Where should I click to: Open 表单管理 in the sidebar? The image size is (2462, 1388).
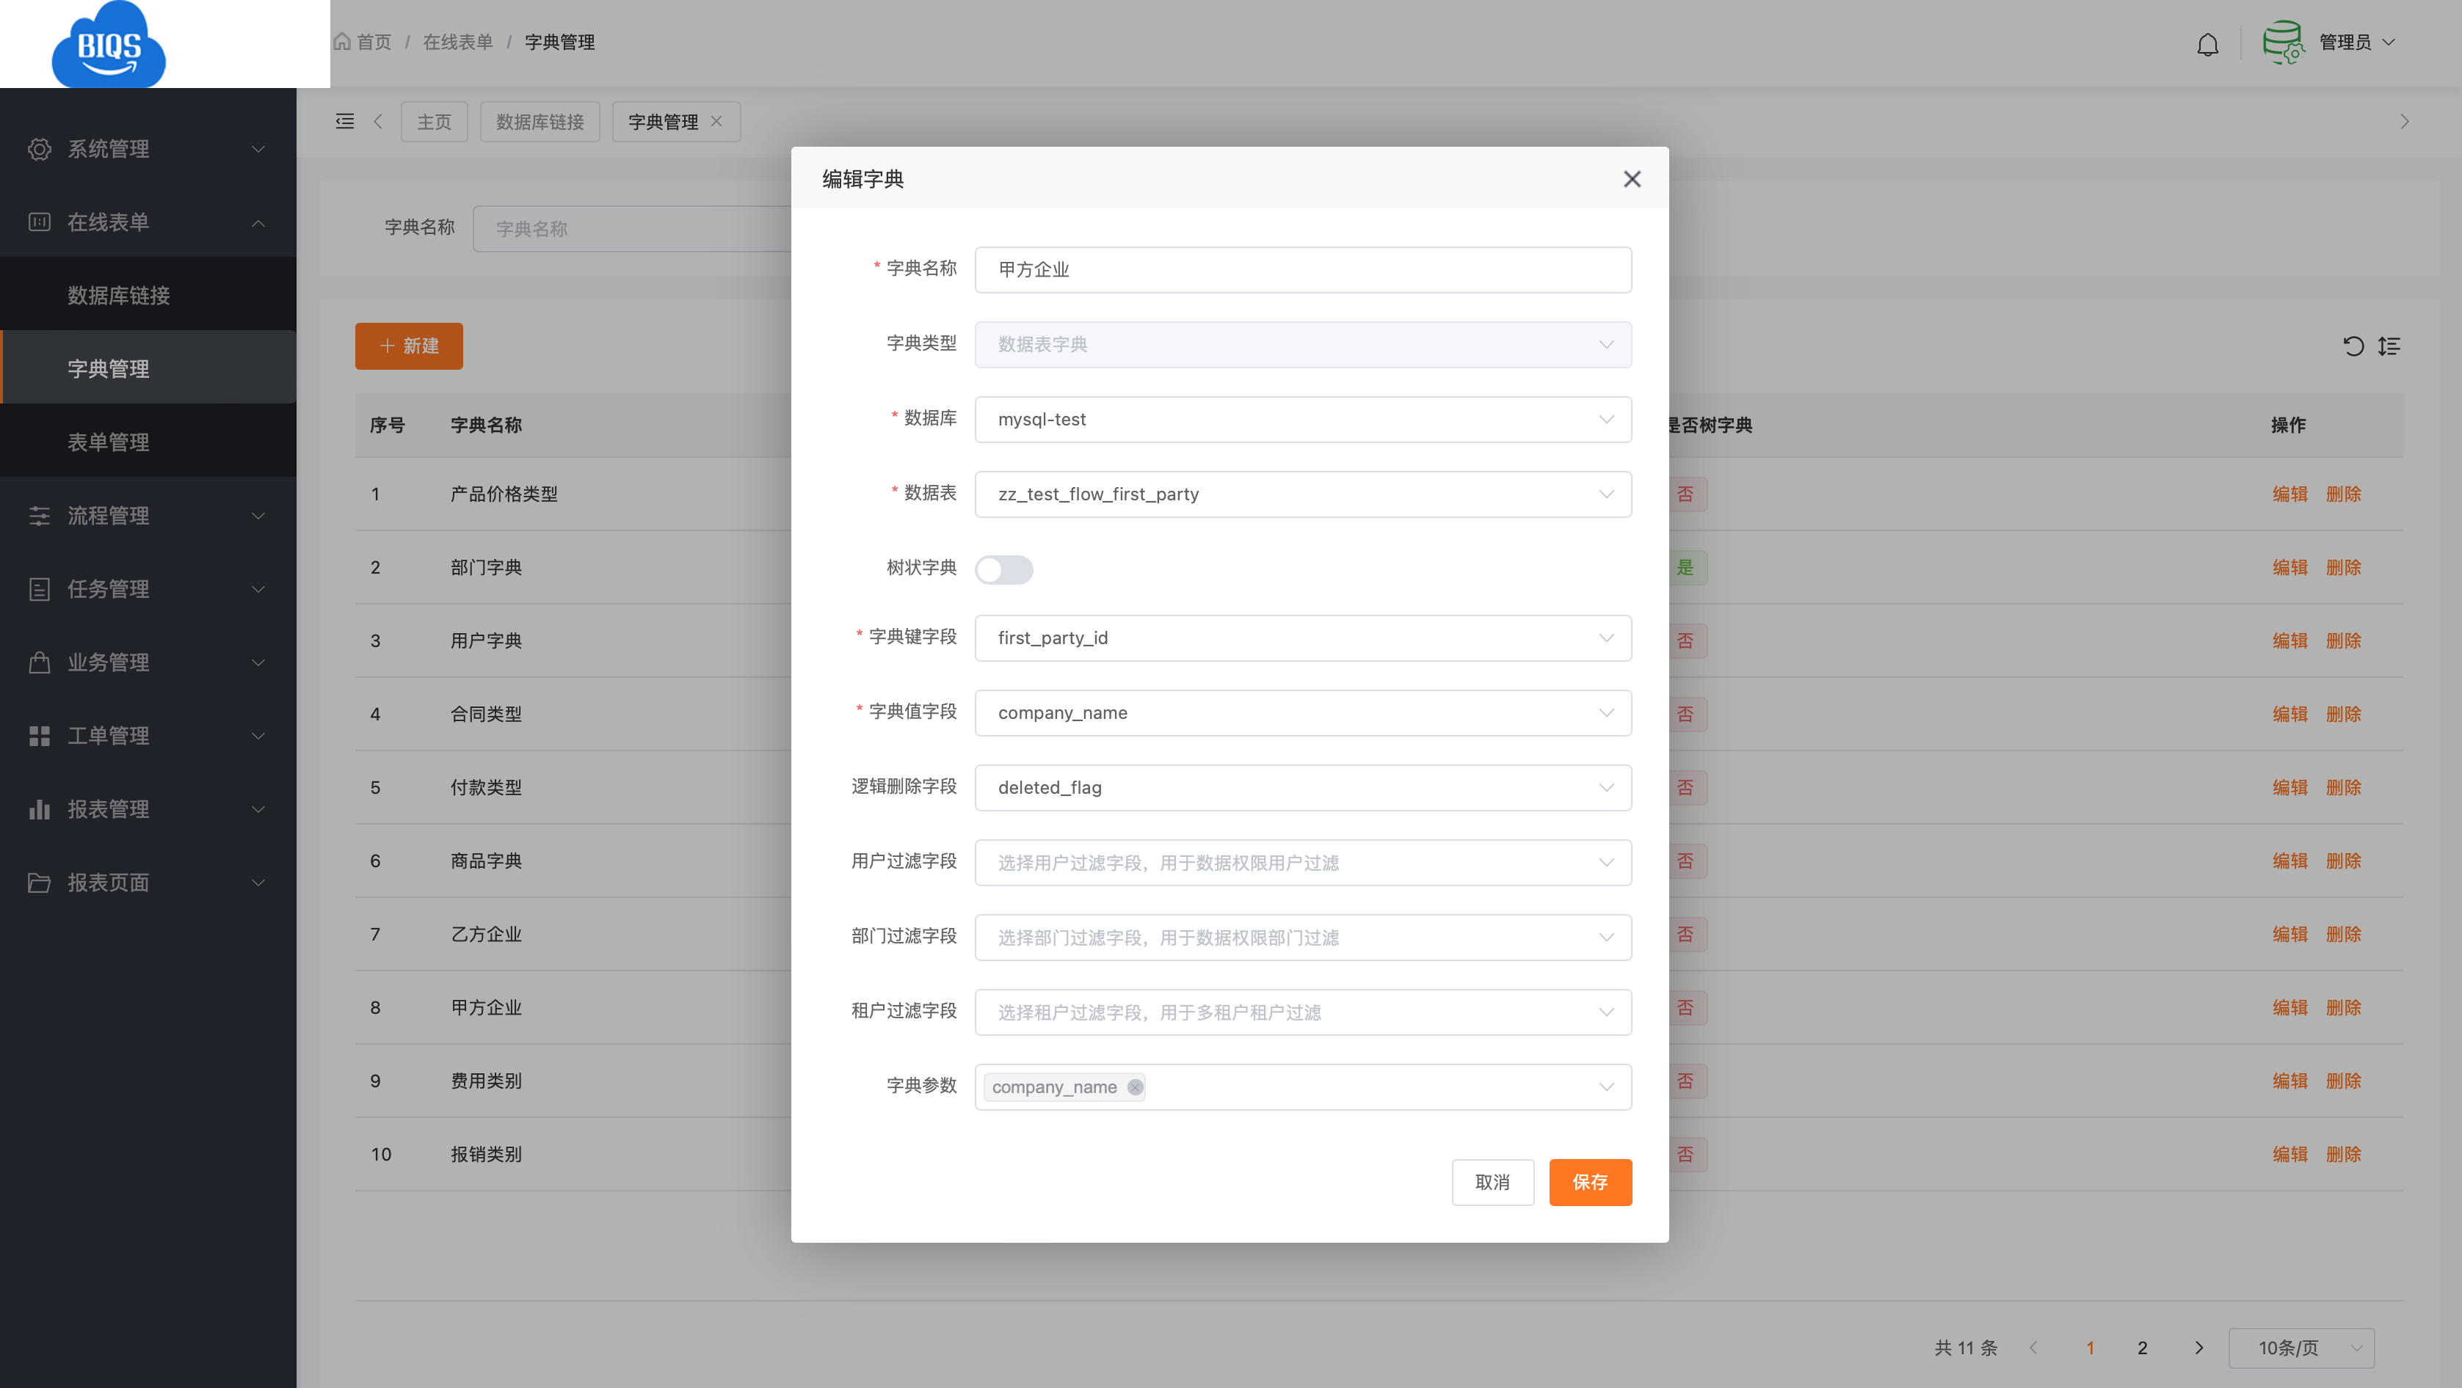(x=148, y=442)
